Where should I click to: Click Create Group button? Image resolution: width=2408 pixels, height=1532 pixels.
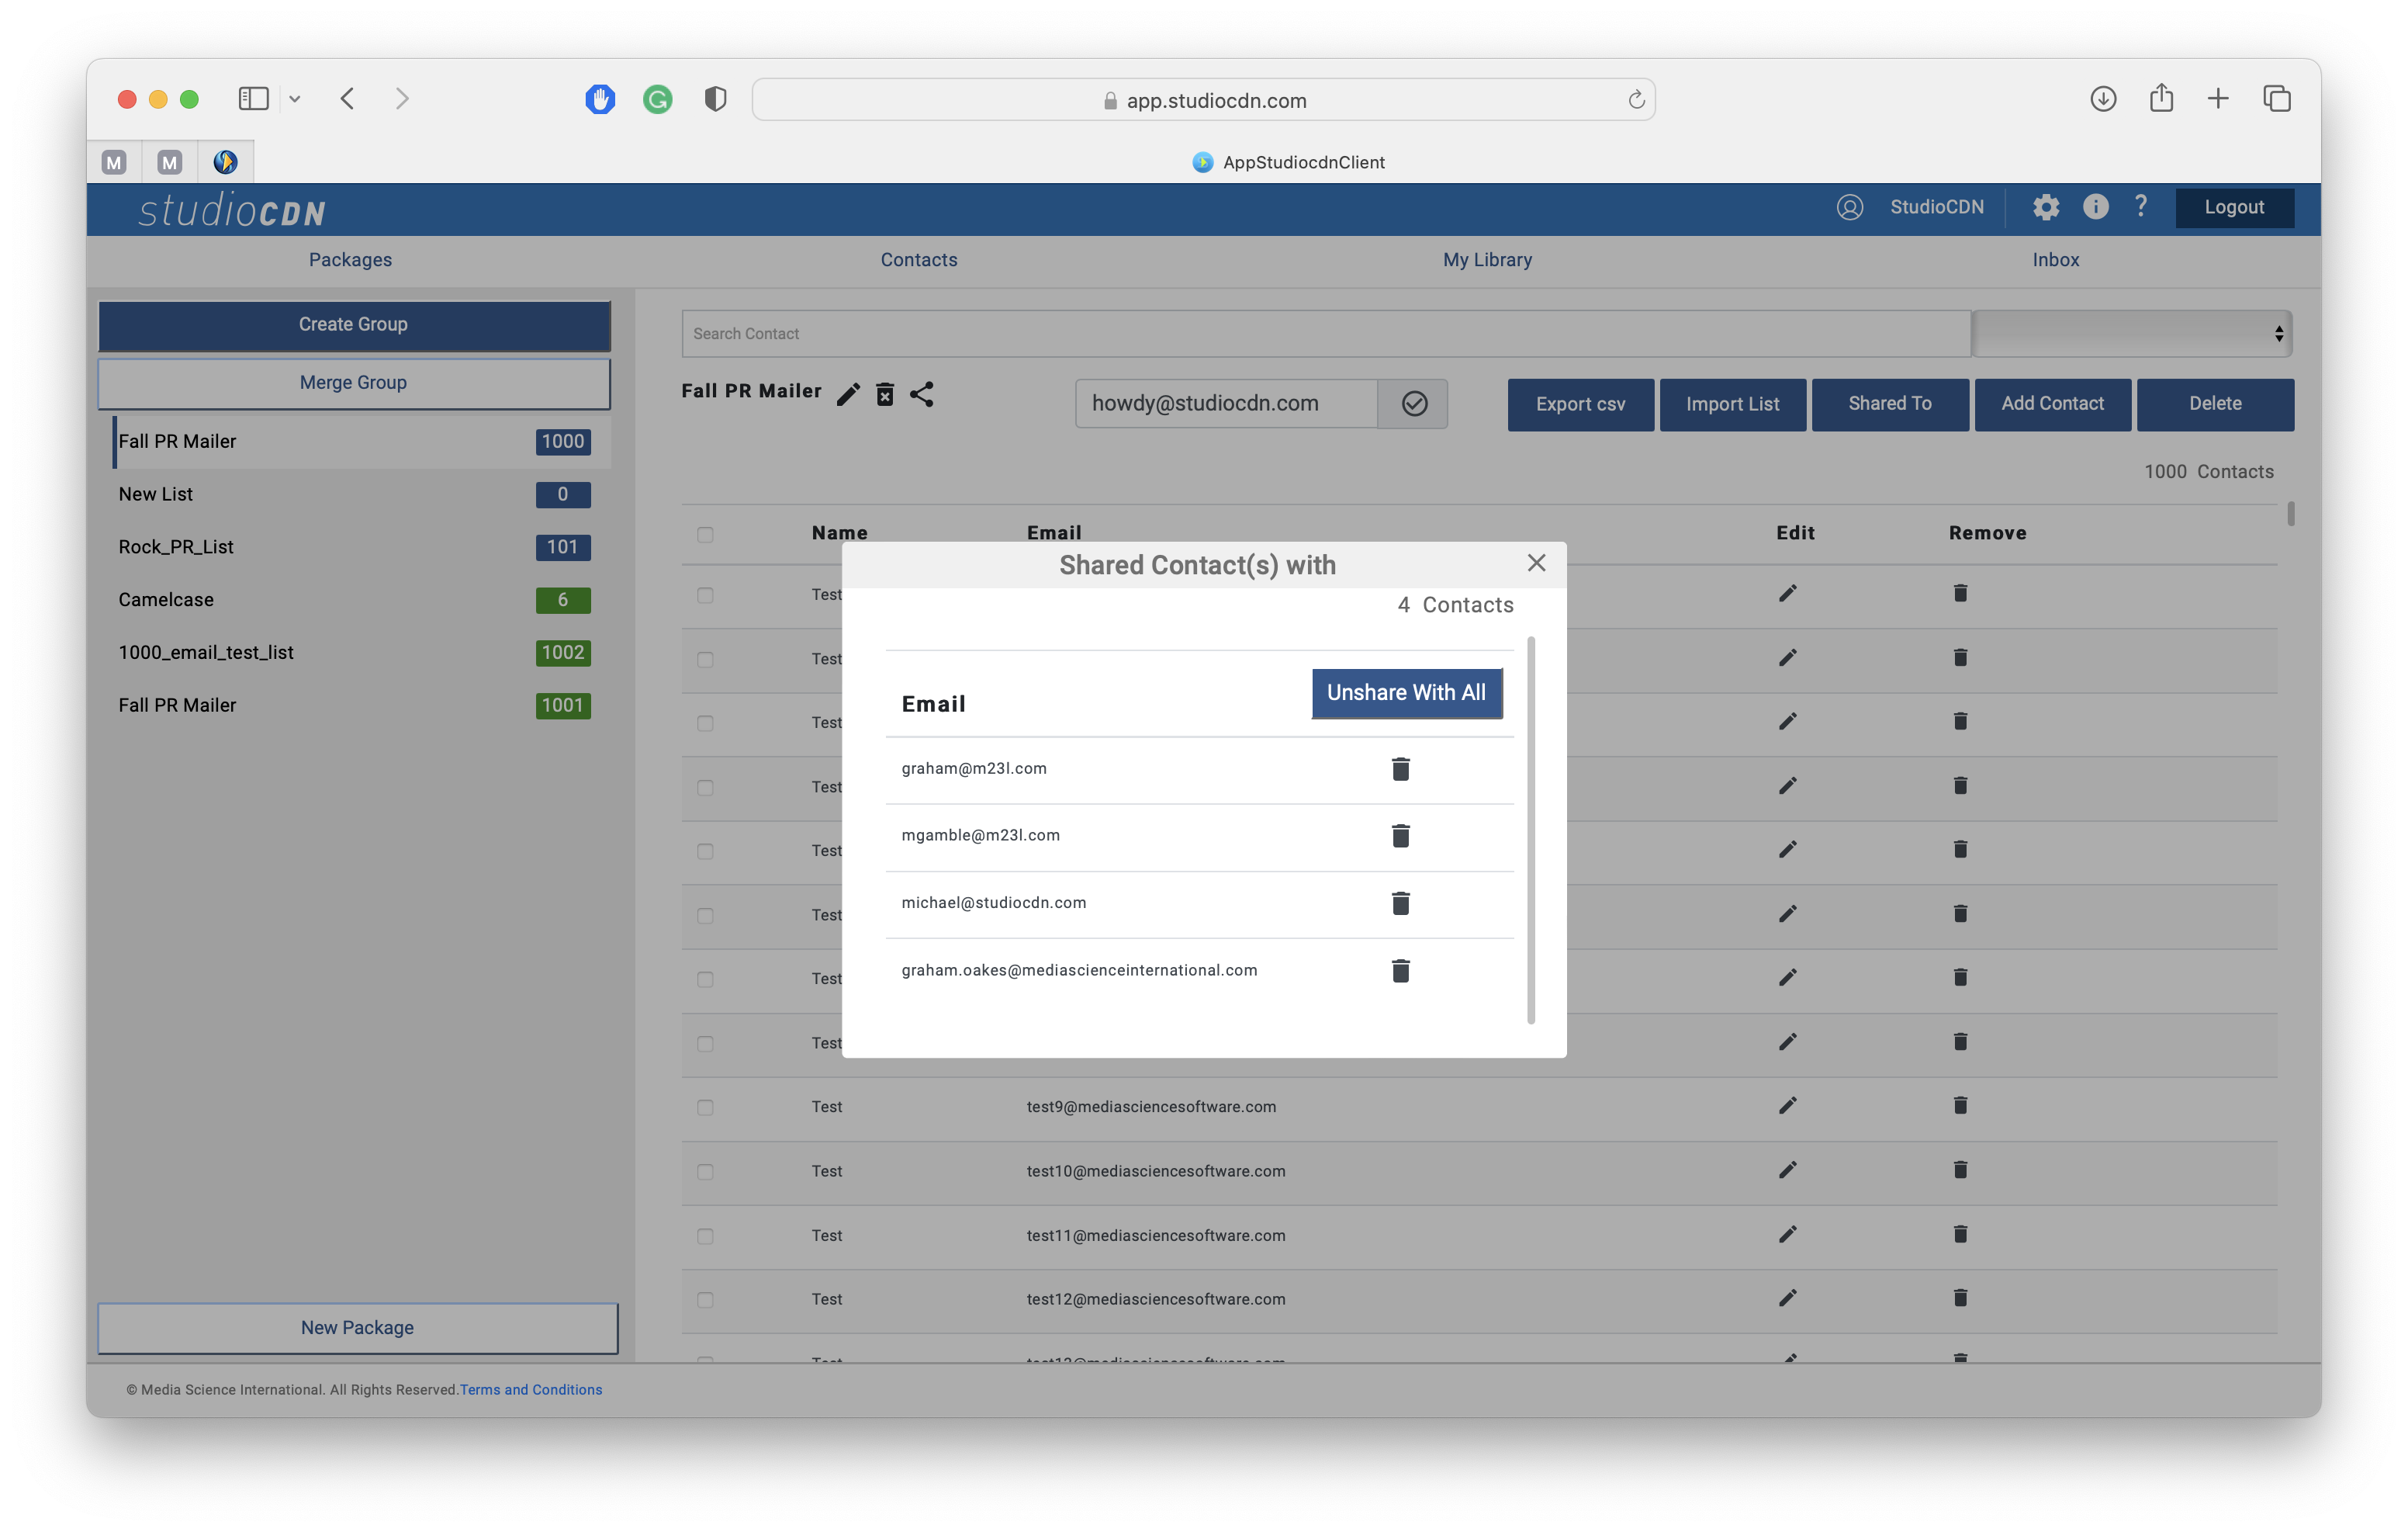click(x=354, y=325)
